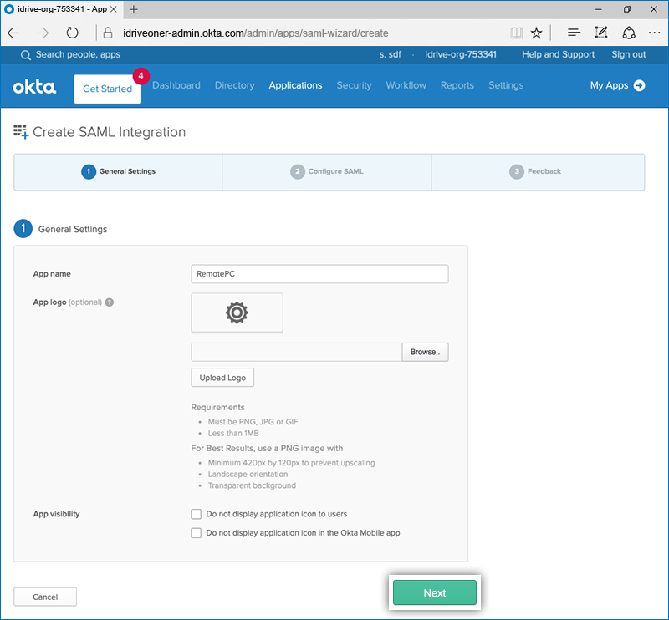This screenshot has height=620, width=669.
Task: Click the Less than 1MB requirement text
Action: 233,433
